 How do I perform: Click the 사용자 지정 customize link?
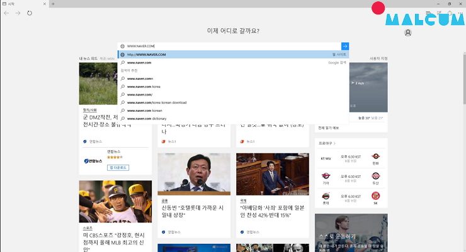(378, 58)
